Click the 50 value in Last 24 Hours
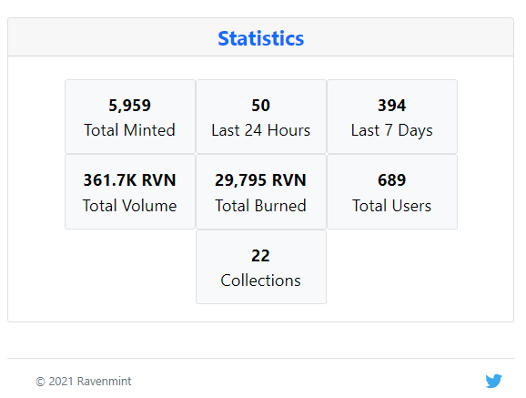The width and height of the screenshot is (526, 398). tap(260, 105)
